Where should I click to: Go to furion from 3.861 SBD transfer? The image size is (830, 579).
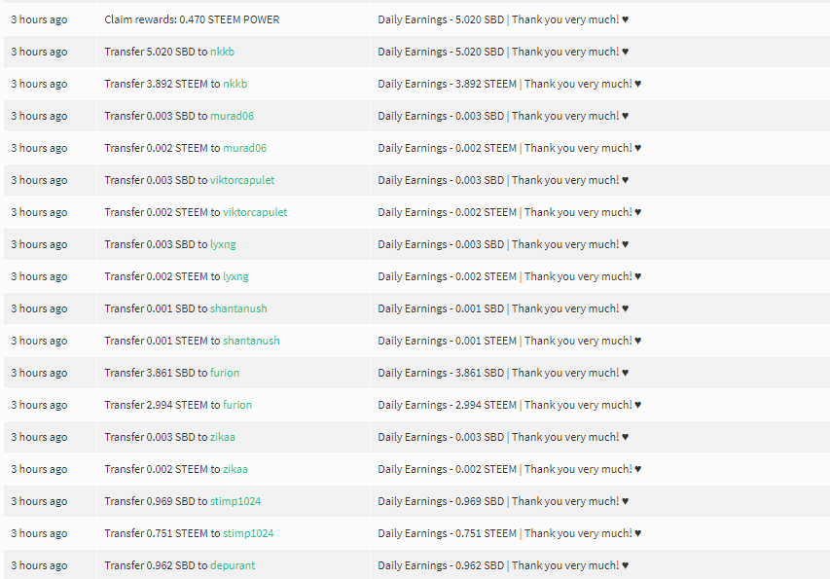(x=225, y=373)
